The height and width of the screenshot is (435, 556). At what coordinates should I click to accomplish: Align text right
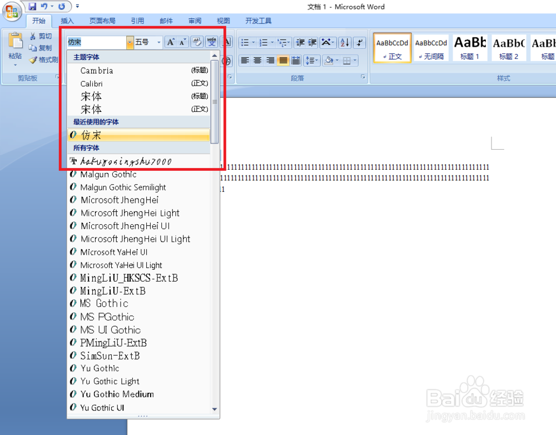(270, 60)
